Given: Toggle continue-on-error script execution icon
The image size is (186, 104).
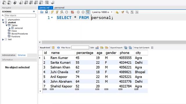Looking at the screenshot, I should click(72, 12).
